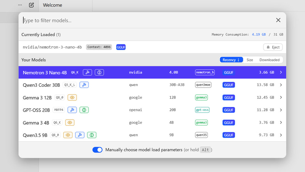Click the vision eye icon on Gemma 3 12B

pyautogui.click(x=72, y=97)
